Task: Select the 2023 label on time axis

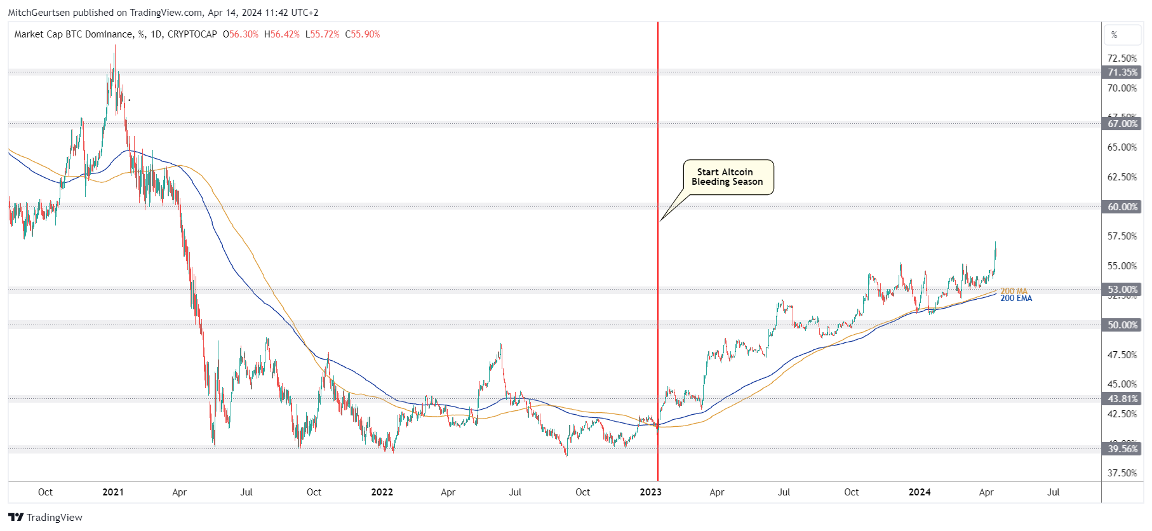Action: (650, 492)
